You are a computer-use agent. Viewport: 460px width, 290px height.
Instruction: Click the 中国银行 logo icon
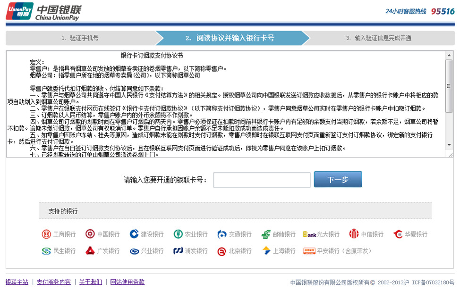click(90, 234)
